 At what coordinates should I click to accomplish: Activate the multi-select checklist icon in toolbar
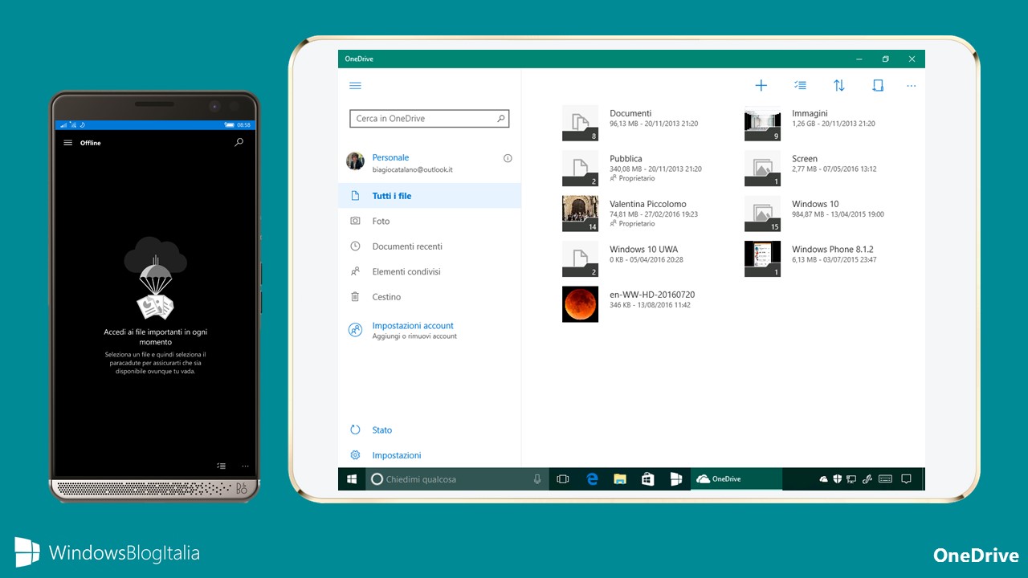(800, 86)
